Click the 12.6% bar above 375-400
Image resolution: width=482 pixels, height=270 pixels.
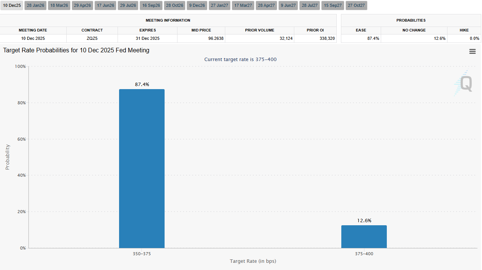pos(364,236)
